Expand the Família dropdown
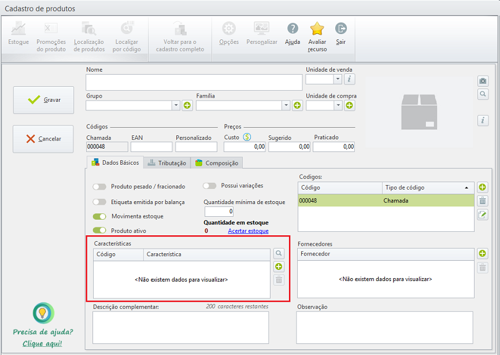 coord(286,105)
